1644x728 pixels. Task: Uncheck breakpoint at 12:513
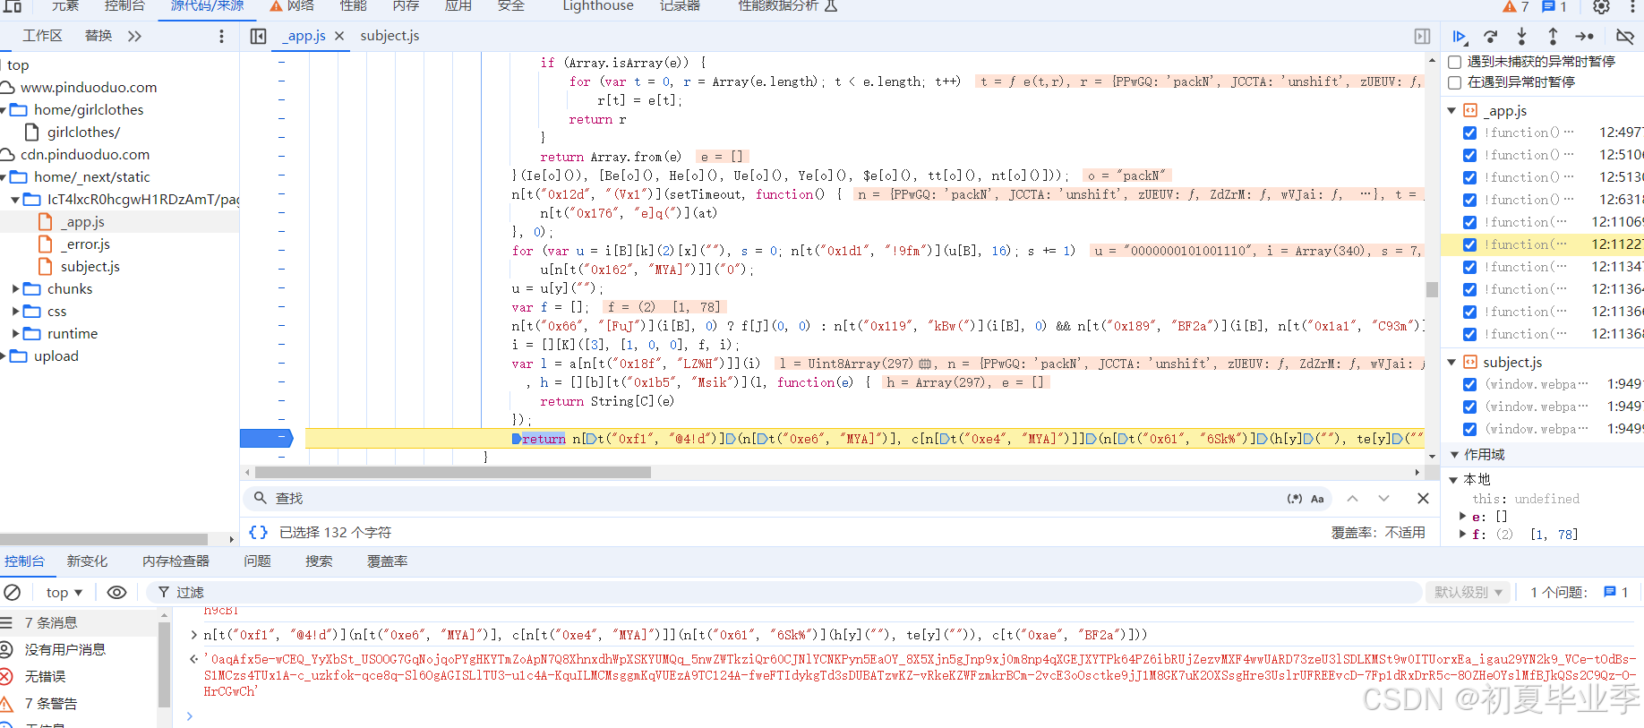click(1469, 177)
